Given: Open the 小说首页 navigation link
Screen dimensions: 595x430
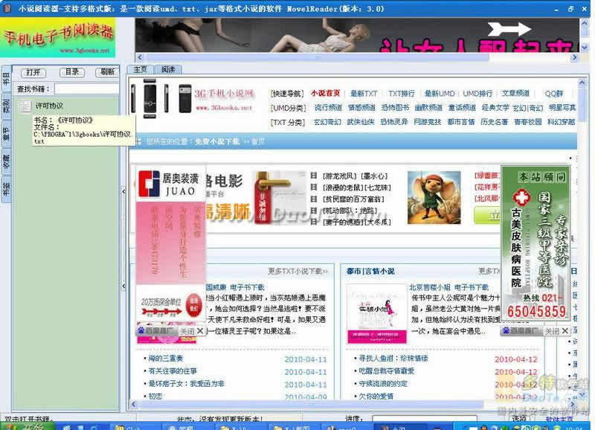Looking at the screenshot, I should point(325,93).
